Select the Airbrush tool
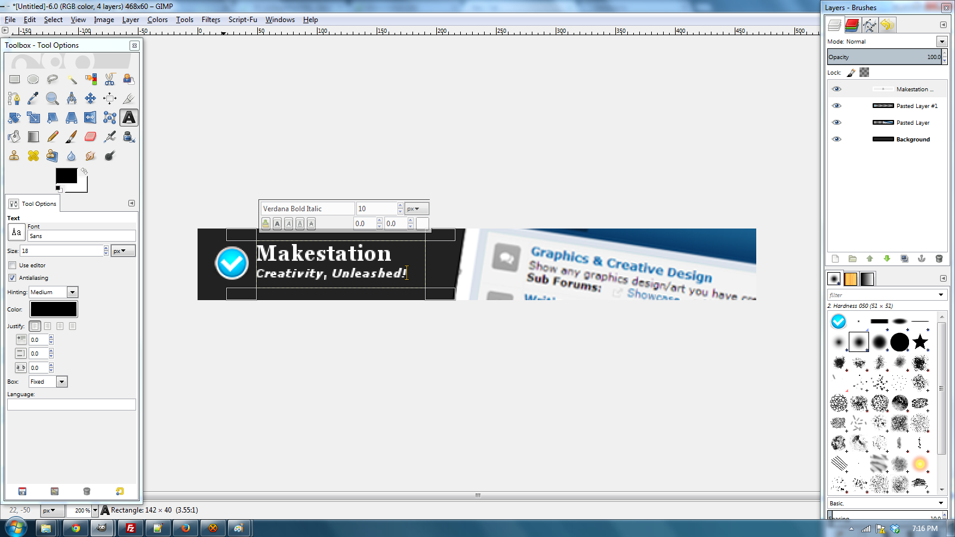 pyautogui.click(x=110, y=137)
